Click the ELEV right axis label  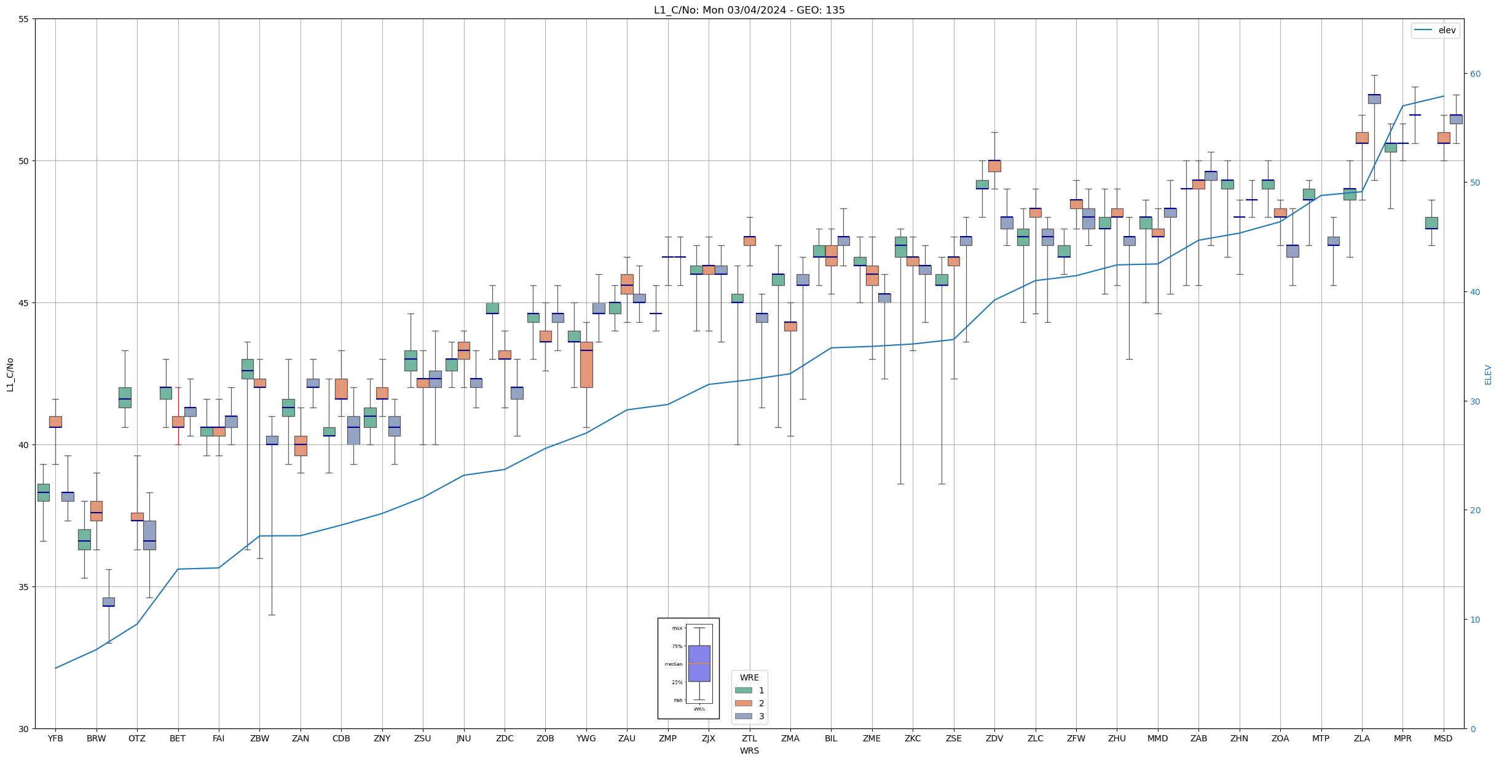pyautogui.click(x=1488, y=374)
